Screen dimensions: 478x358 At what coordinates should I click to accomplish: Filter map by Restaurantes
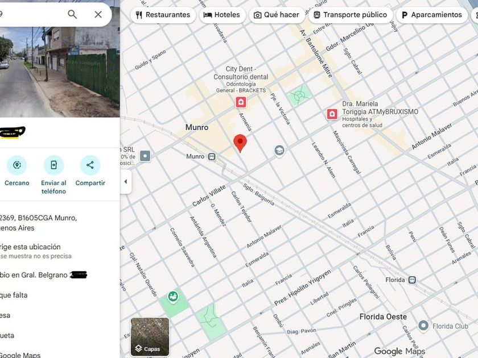163,15
